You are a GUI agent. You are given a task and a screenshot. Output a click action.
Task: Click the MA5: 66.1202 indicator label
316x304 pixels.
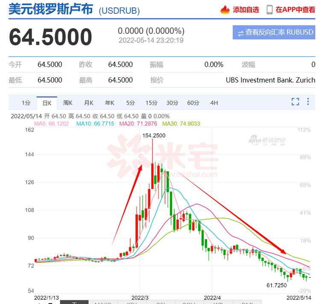pos(51,123)
